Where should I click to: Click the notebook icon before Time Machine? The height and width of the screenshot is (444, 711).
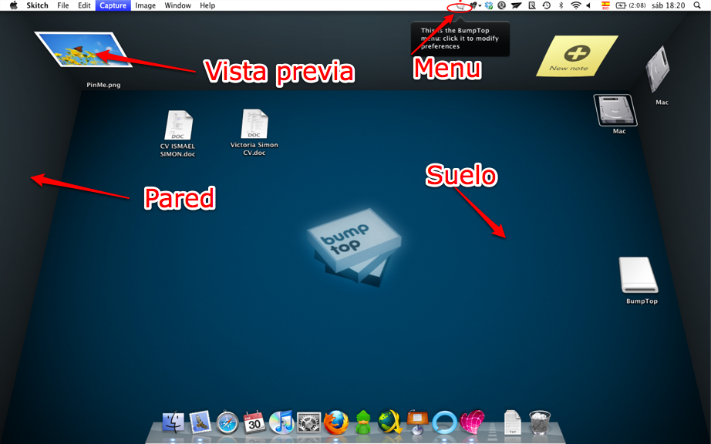click(532, 5)
